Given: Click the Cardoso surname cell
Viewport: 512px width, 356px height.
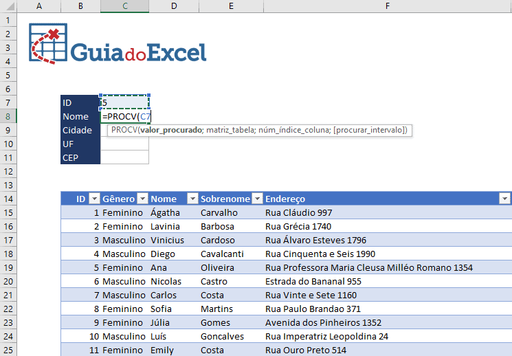Looking at the screenshot, I should (231, 240).
